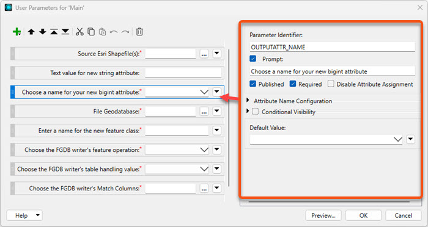428x227 pixels.
Task: Click File Geodatabase path input field
Action: pos(171,112)
